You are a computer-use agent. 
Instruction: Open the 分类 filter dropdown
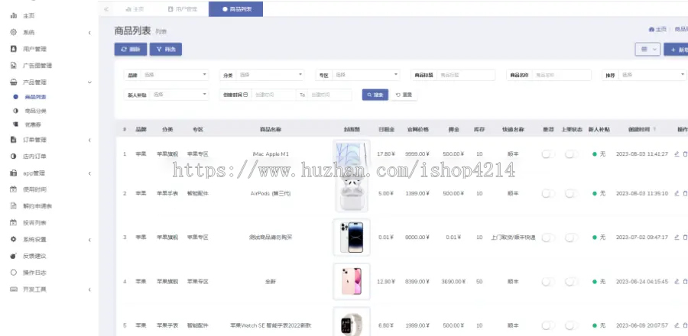pyautogui.click(x=270, y=75)
